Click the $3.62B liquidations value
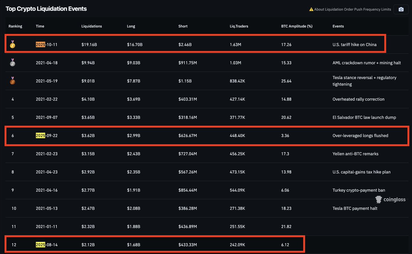The height and width of the screenshot is (254, 412). [x=88, y=135]
